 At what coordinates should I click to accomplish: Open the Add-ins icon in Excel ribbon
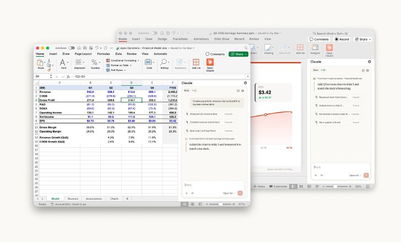(x=196, y=62)
